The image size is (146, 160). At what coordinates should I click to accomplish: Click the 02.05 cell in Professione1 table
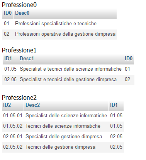tap(10, 80)
